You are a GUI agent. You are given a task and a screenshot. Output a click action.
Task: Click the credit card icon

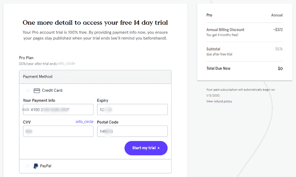(37, 90)
